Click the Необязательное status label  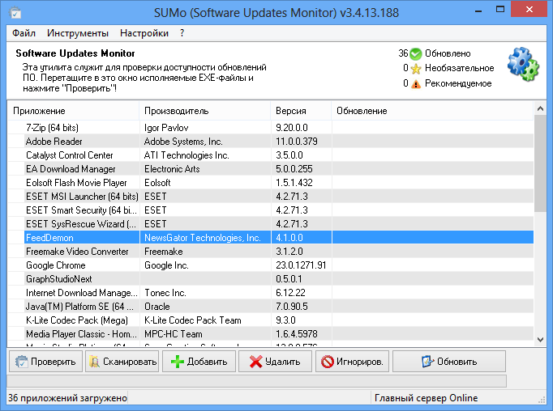tap(459, 68)
